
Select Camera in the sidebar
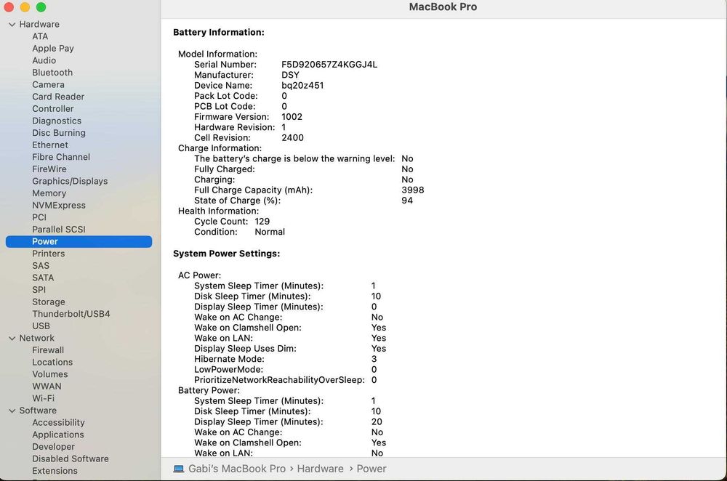48,84
